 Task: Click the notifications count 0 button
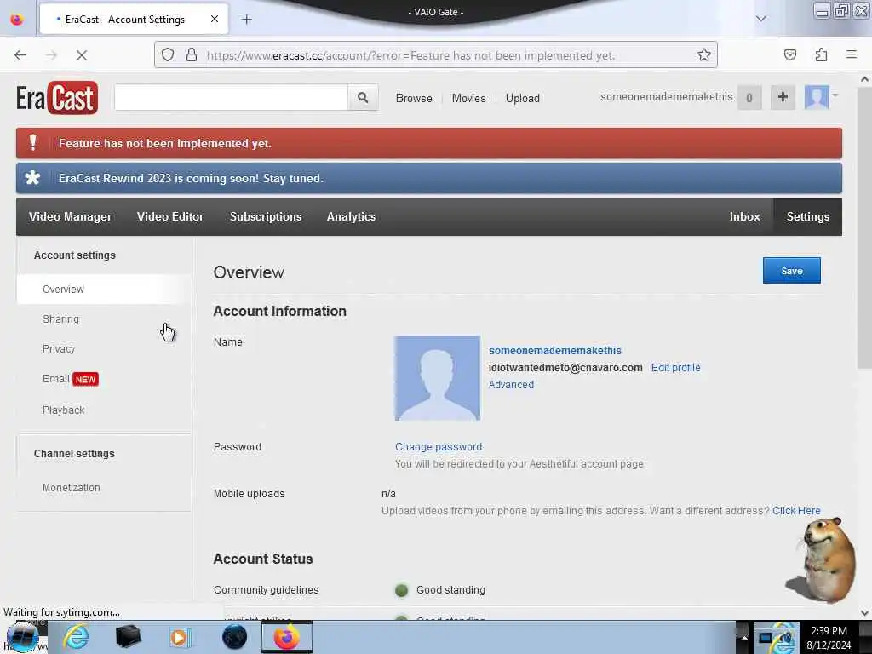pos(749,98)
